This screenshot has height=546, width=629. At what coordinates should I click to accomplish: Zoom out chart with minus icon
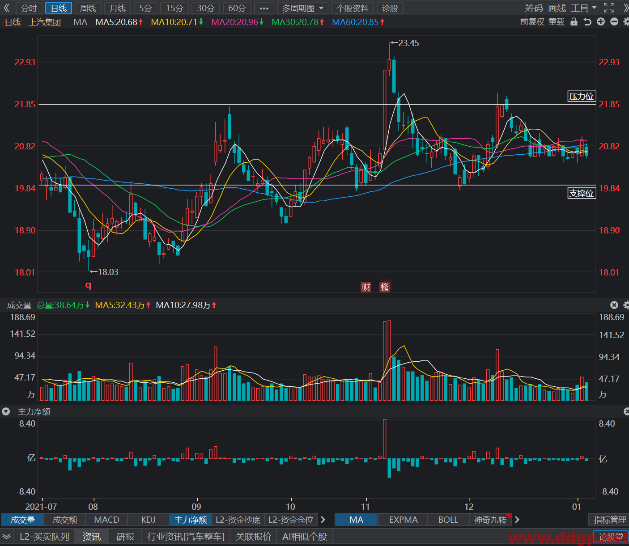click(614, 21)
